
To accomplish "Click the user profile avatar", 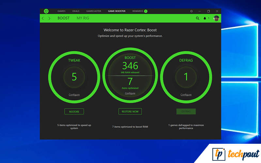I will [x=216, y=18].
